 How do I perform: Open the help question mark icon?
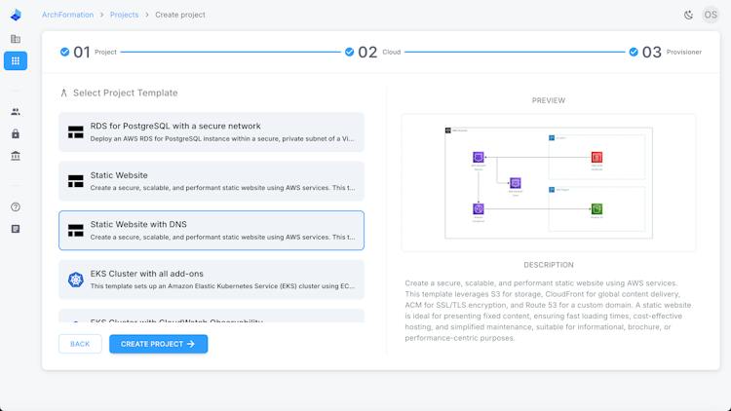(16, 206)
